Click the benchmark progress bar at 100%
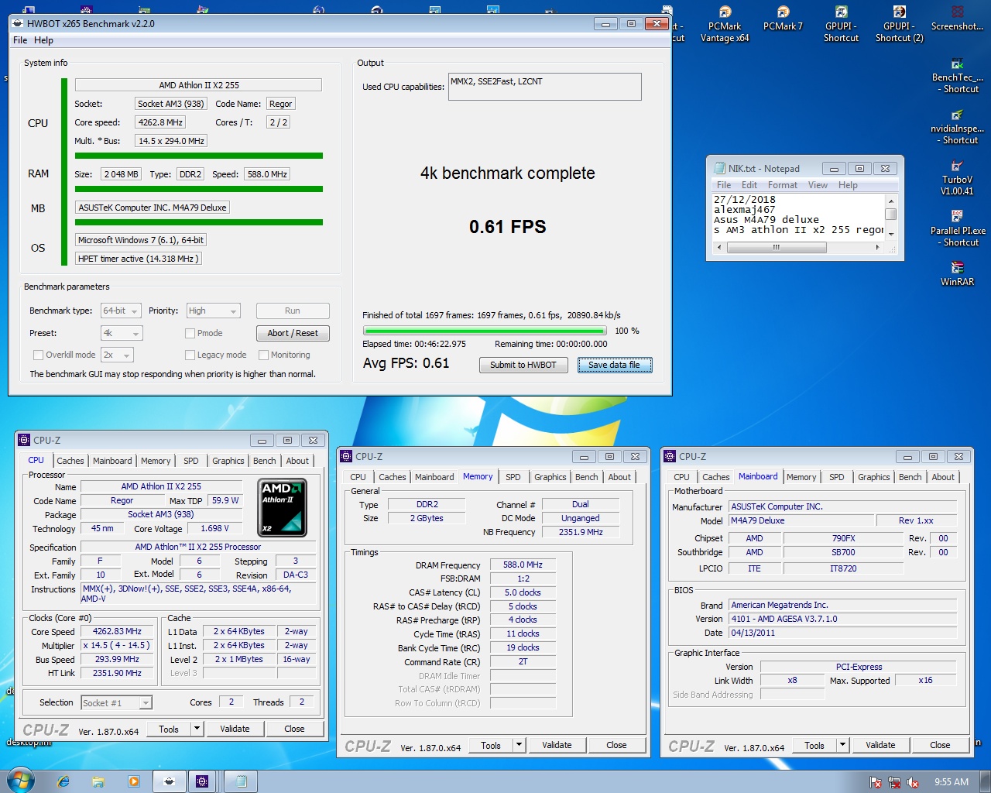Viewport: 991px width, 793px height. point(484,331)
